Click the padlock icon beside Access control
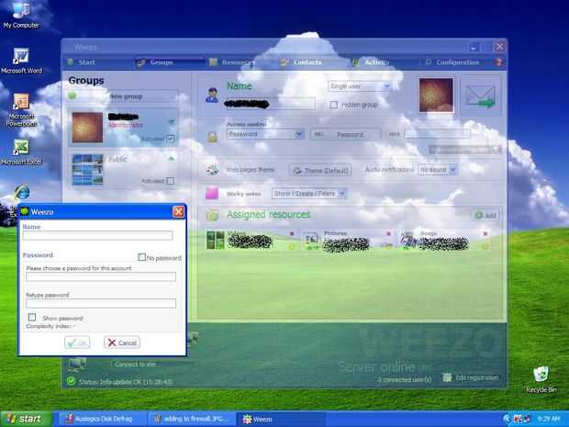The image size is (569, 427). (212, 137)
